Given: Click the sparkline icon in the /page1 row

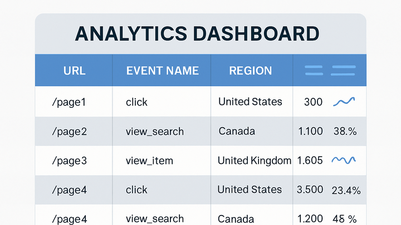Looking at the screenshot, I should (x=344, y=102).
